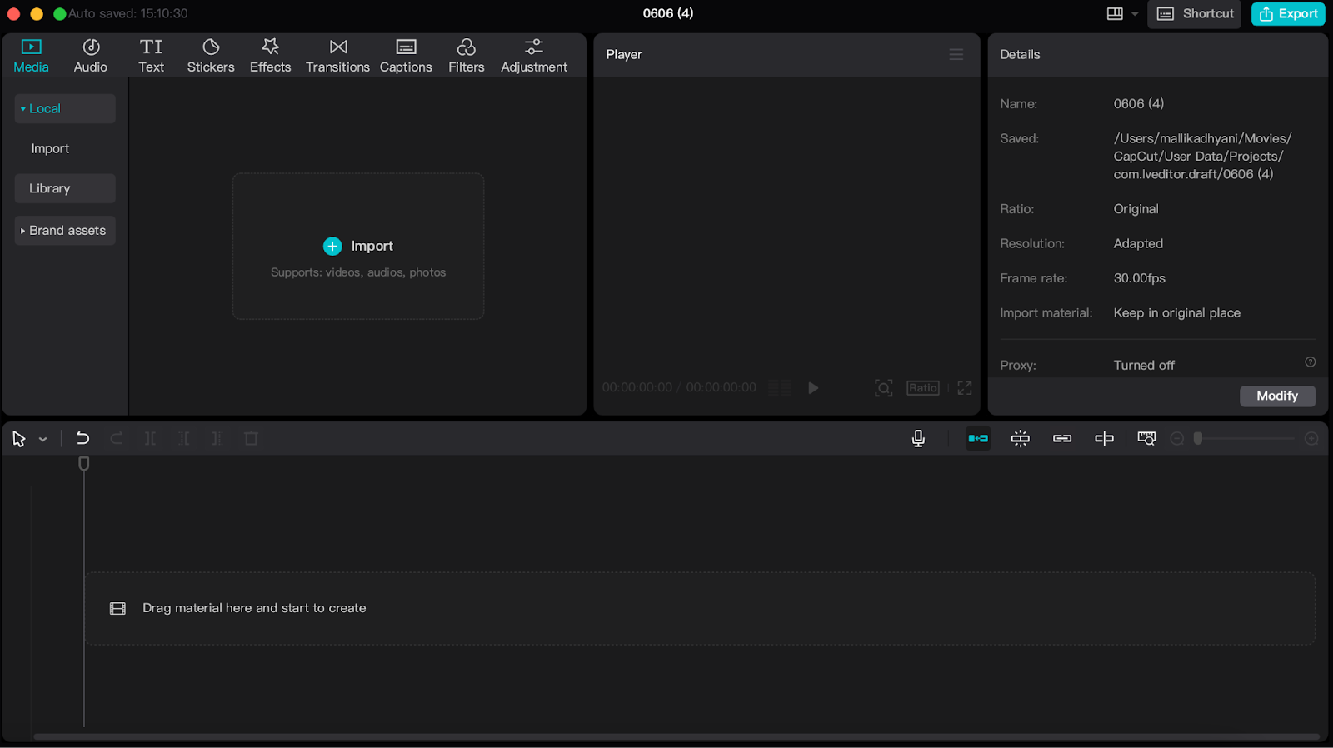
Task: Start voiceover recording with microphone
Action: click(918, 438)
